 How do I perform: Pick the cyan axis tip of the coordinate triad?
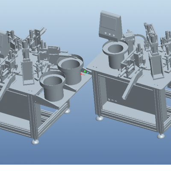click(88, 73)
